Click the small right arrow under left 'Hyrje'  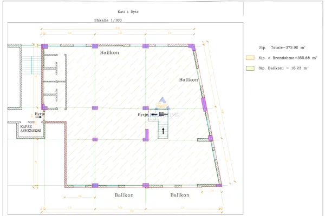tap(38, 117)
